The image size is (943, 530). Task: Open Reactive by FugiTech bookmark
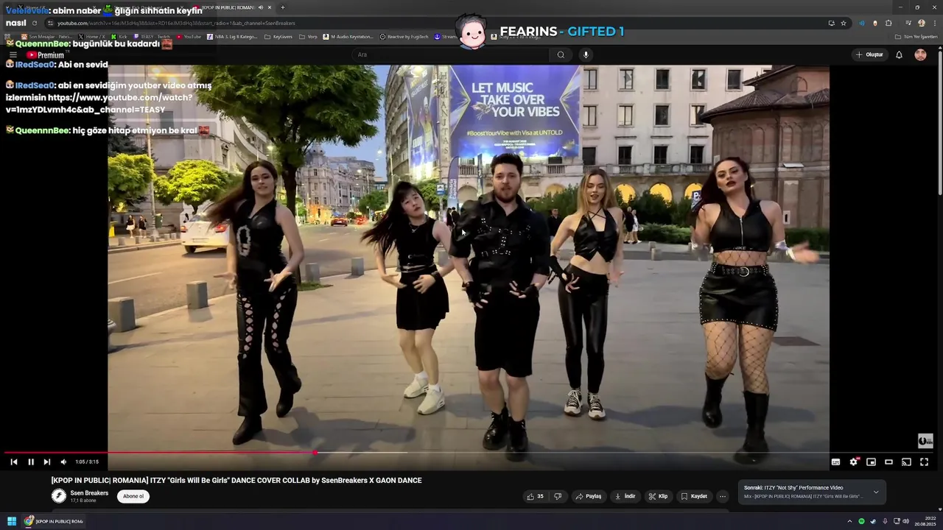[404, 37]
